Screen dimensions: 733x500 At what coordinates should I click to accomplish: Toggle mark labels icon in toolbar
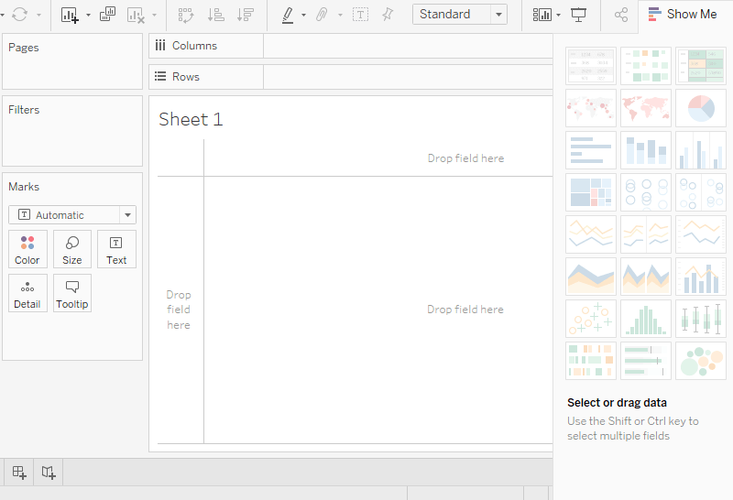(x=360, y=15)
